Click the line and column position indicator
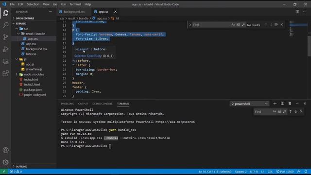Image resolution: width=311 pixels, height=175 pixels. (215, 172)
